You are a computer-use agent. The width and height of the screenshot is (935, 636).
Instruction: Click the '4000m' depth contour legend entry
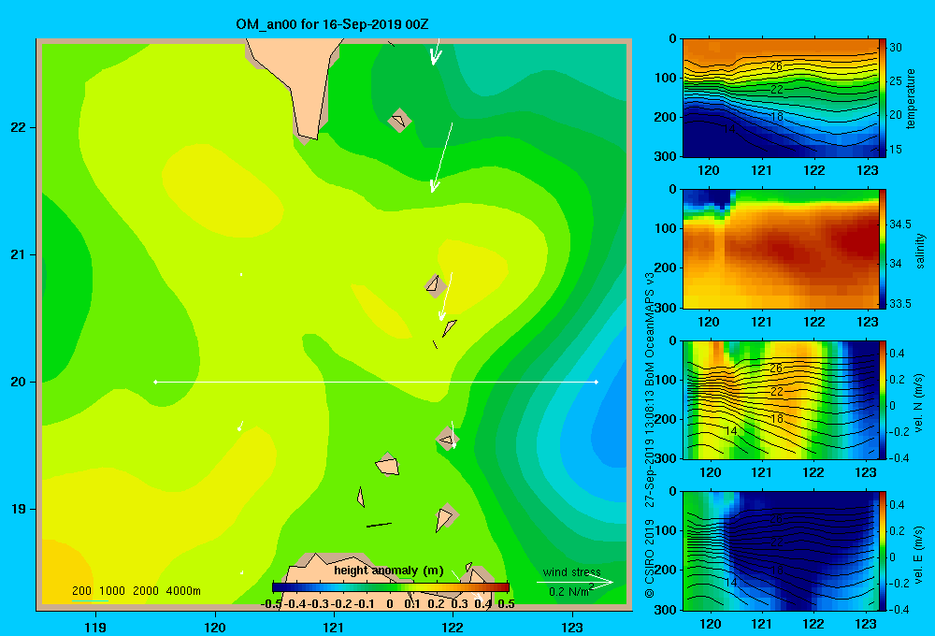tap(183, 591)
